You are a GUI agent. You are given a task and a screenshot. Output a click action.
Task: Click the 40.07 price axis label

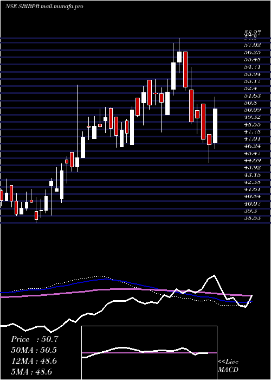[251, 204]
